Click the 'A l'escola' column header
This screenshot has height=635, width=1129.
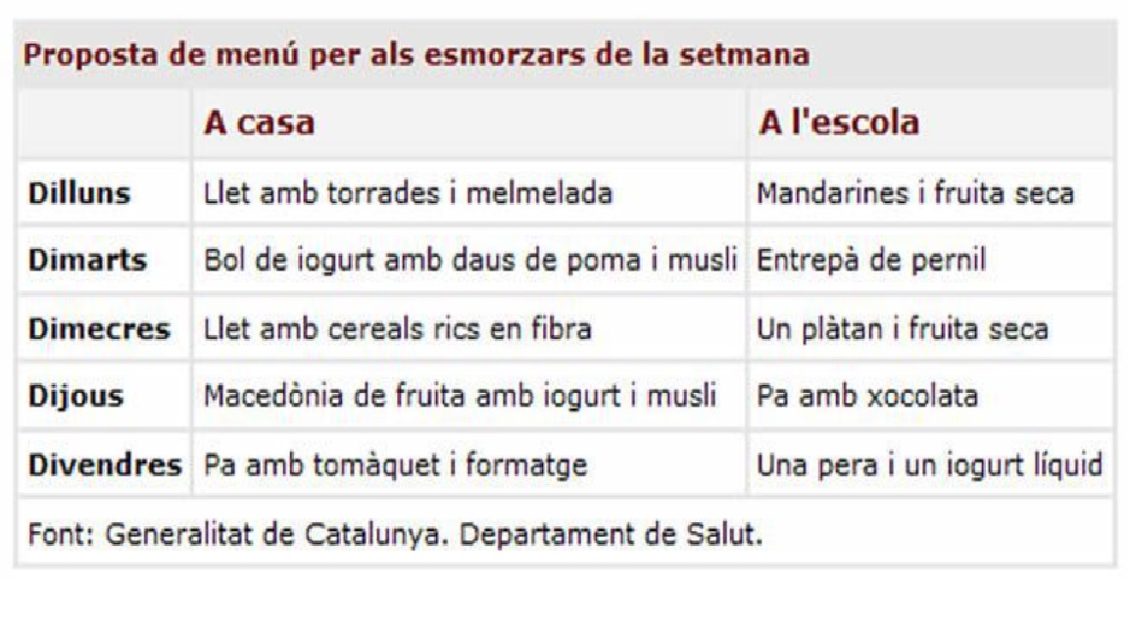click(x=838, y=122)
